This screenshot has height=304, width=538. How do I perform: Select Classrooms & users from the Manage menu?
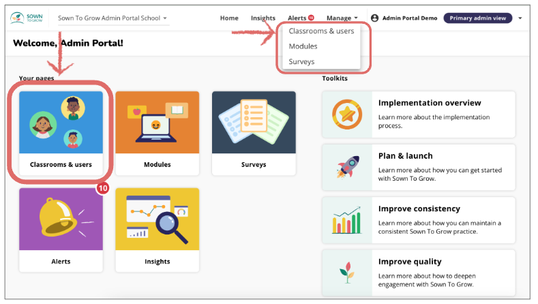pos(321,31)
